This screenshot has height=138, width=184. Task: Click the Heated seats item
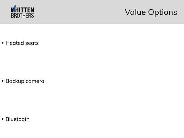pyautogui.click(x=22, y=43)
